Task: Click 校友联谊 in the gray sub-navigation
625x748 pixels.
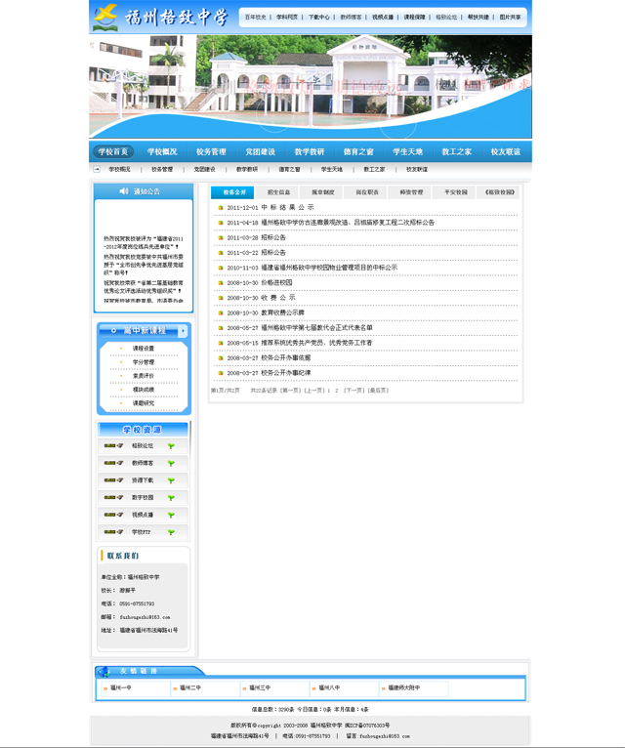Action: (x=417, y=169)
